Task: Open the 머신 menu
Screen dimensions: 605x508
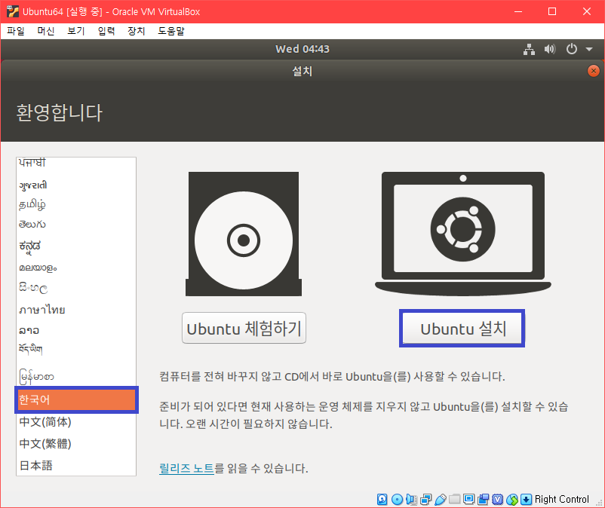Action: pyautogui.click(x=46, y=31)
